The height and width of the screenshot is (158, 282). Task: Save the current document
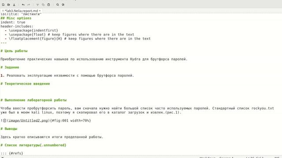tap(14, 5)
